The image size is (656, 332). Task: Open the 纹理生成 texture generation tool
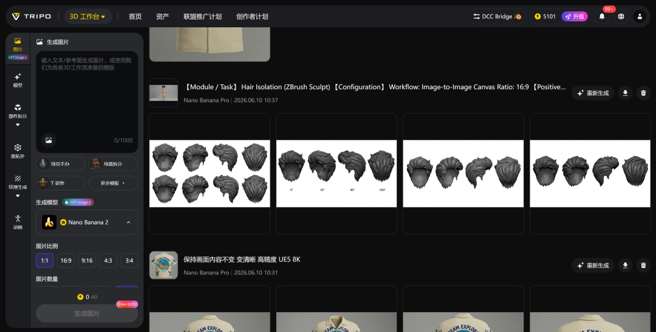[x=18, y=182]
